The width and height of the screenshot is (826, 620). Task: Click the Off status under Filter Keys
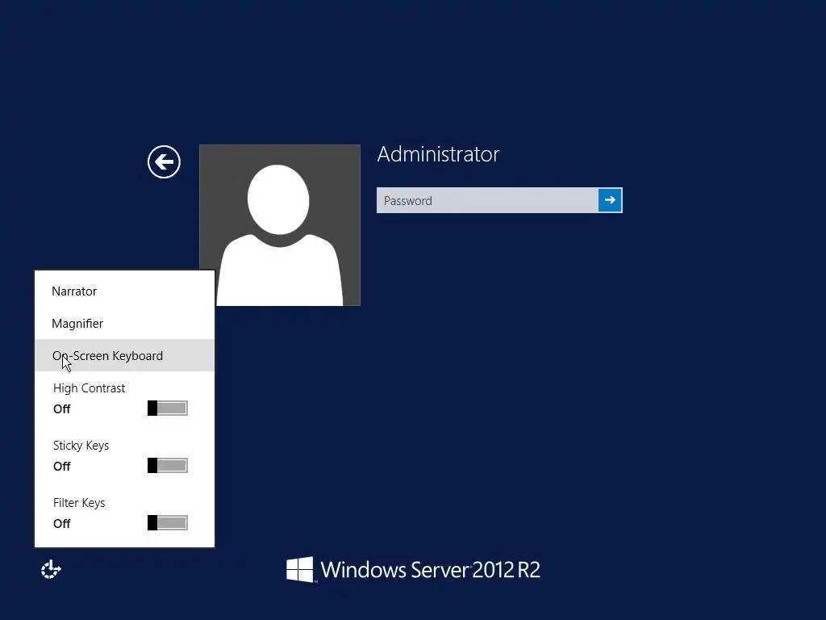[x=61, y=524]
